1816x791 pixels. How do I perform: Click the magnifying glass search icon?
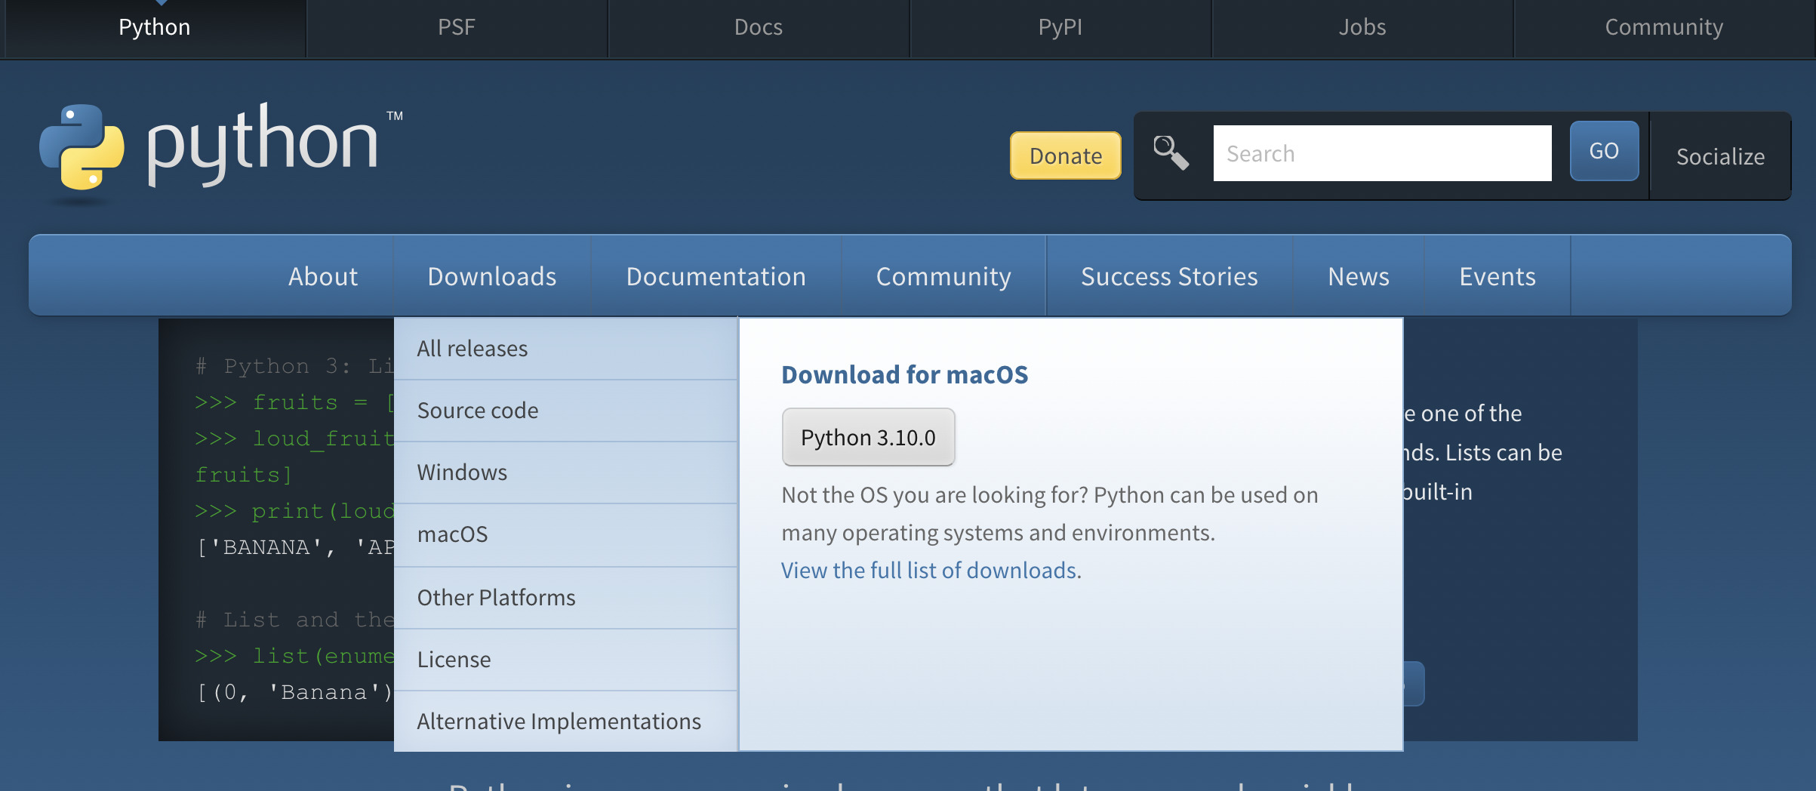[1171, 153]
